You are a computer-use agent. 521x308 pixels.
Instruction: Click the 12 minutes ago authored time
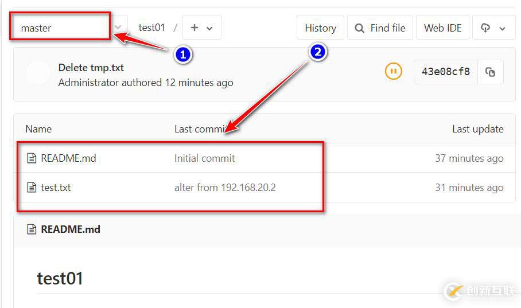199,83
